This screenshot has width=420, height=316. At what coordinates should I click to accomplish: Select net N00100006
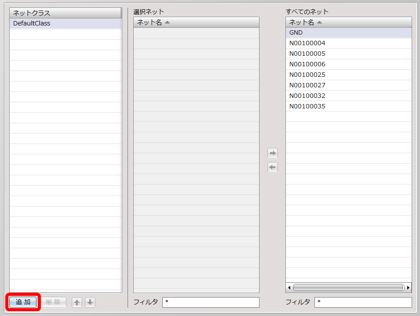[307, 65]
